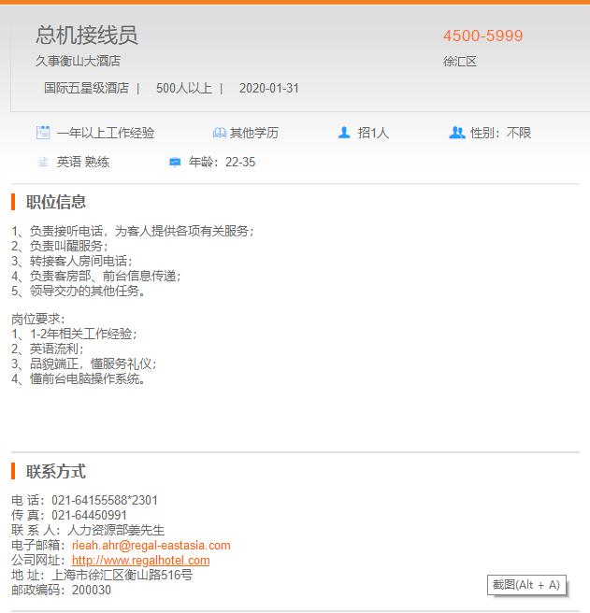Image resolution: width=590 pixels, height=613 pixels.
Task: Select the company name 久事衡山大酒店
Action: (78, 61)
